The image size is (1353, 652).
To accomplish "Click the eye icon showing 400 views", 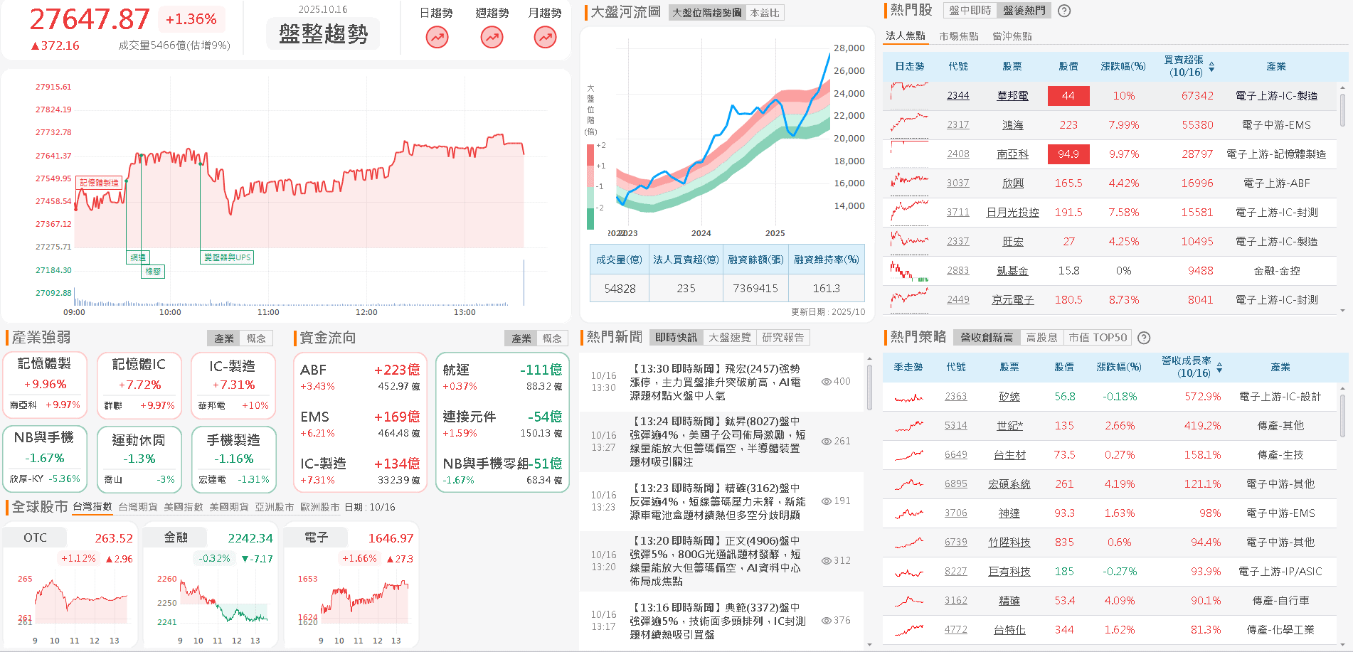I will point(827,382).
